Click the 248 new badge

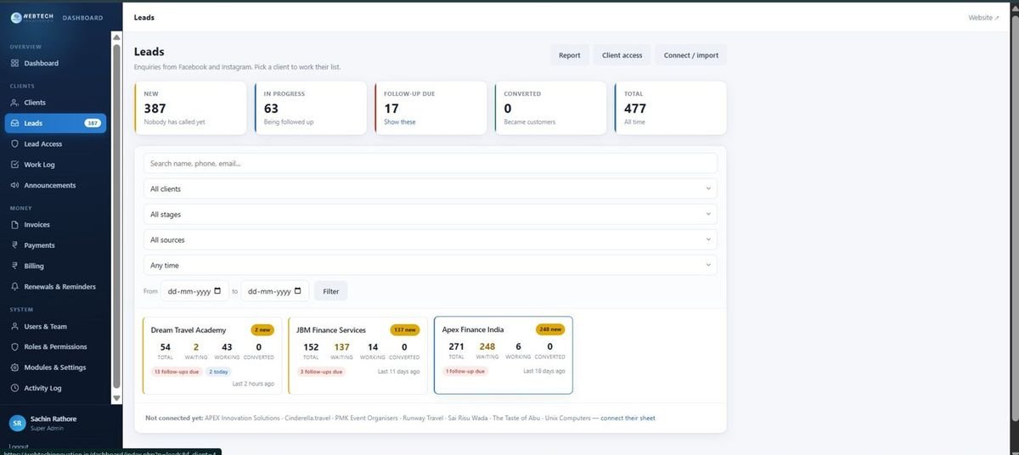pos(550,329)
